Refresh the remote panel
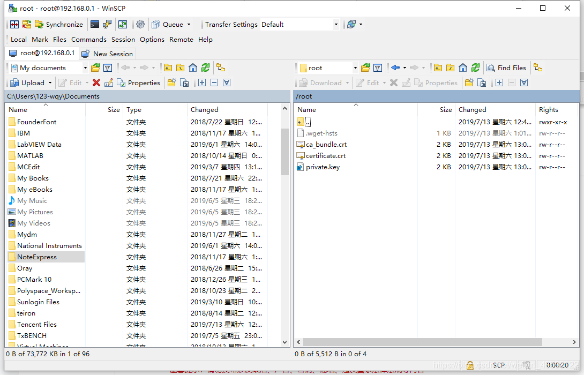This screenshot has width=584, height=375. click(475, 68)
